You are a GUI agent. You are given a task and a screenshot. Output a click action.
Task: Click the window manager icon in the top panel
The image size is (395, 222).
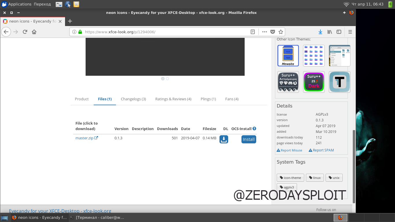click(59, 4)
